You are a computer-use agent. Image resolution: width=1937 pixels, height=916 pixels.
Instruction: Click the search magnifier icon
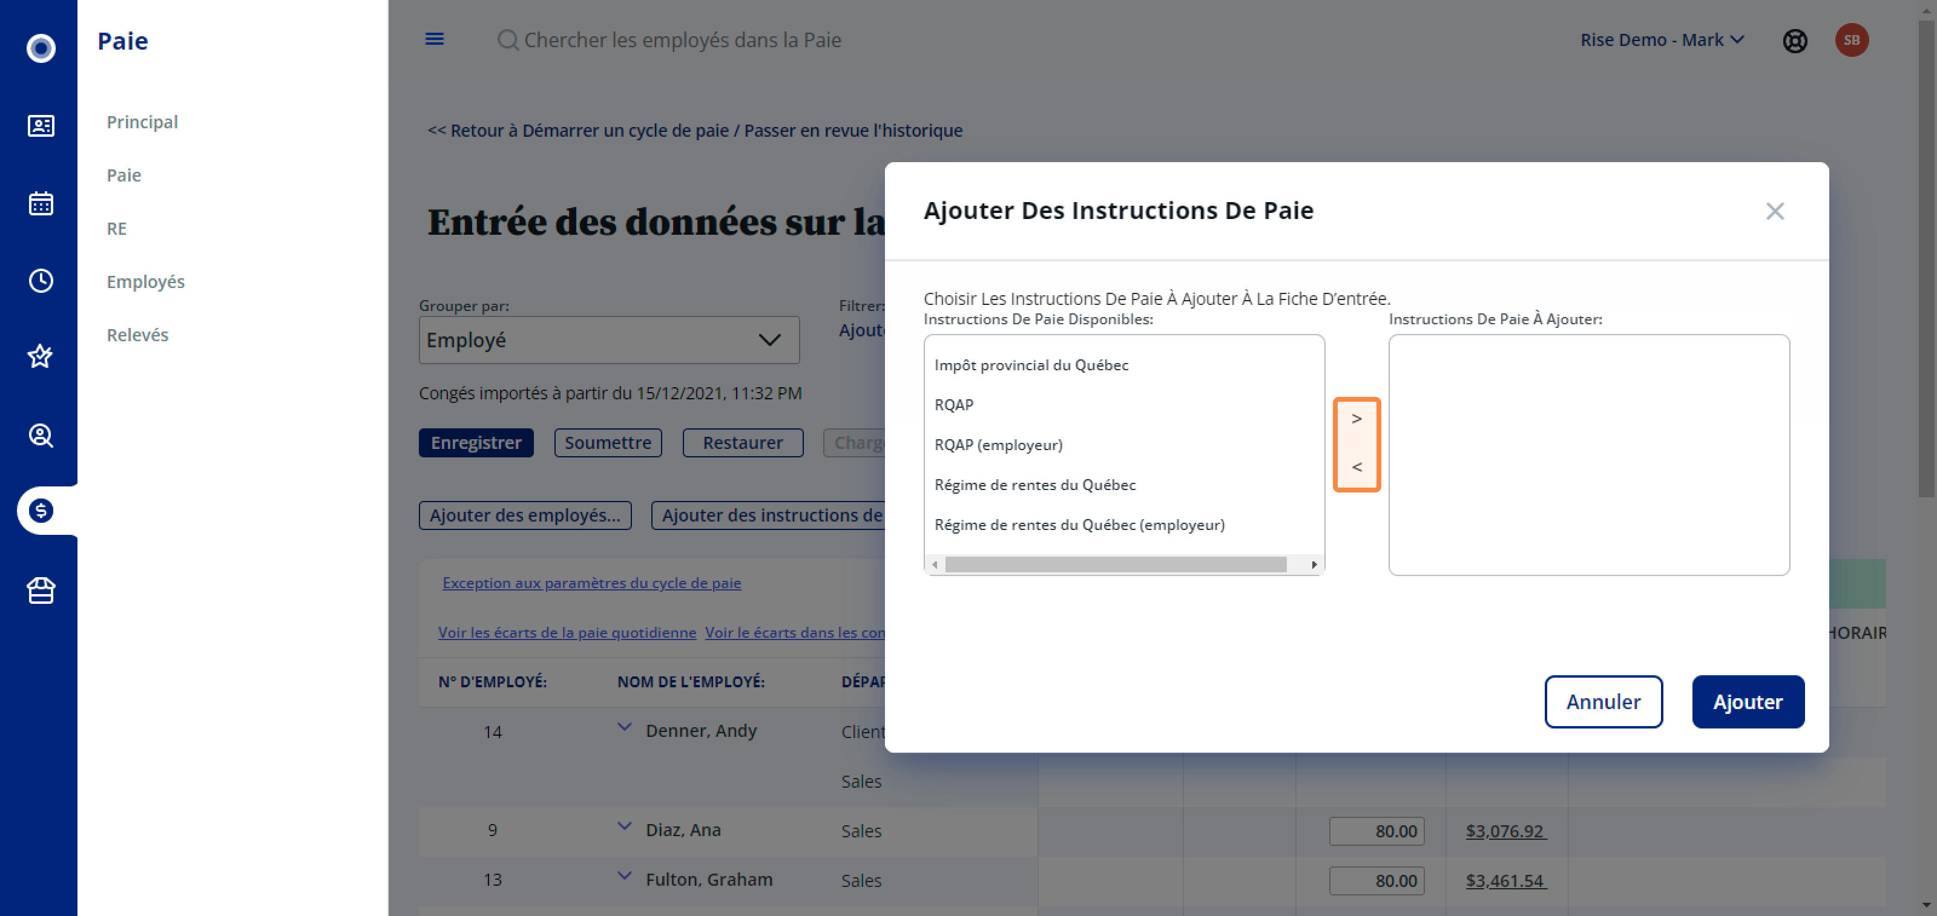point(508,40)
